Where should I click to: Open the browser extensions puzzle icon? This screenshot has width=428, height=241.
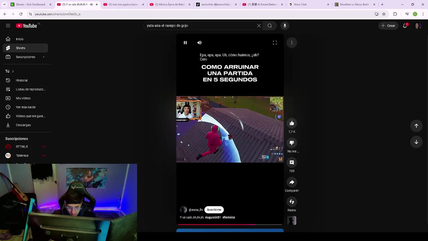pos(395,14)
